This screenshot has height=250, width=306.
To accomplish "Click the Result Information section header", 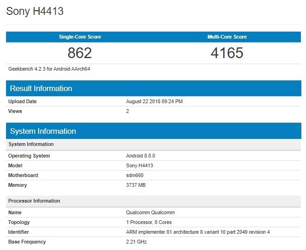I will click(x=154, y=88).
